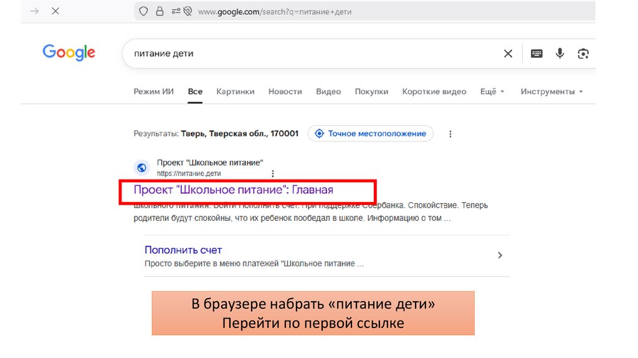Screen dimensions: 638x358
Task: Click the globe favicon of the first result
Action: pos(141,167)
